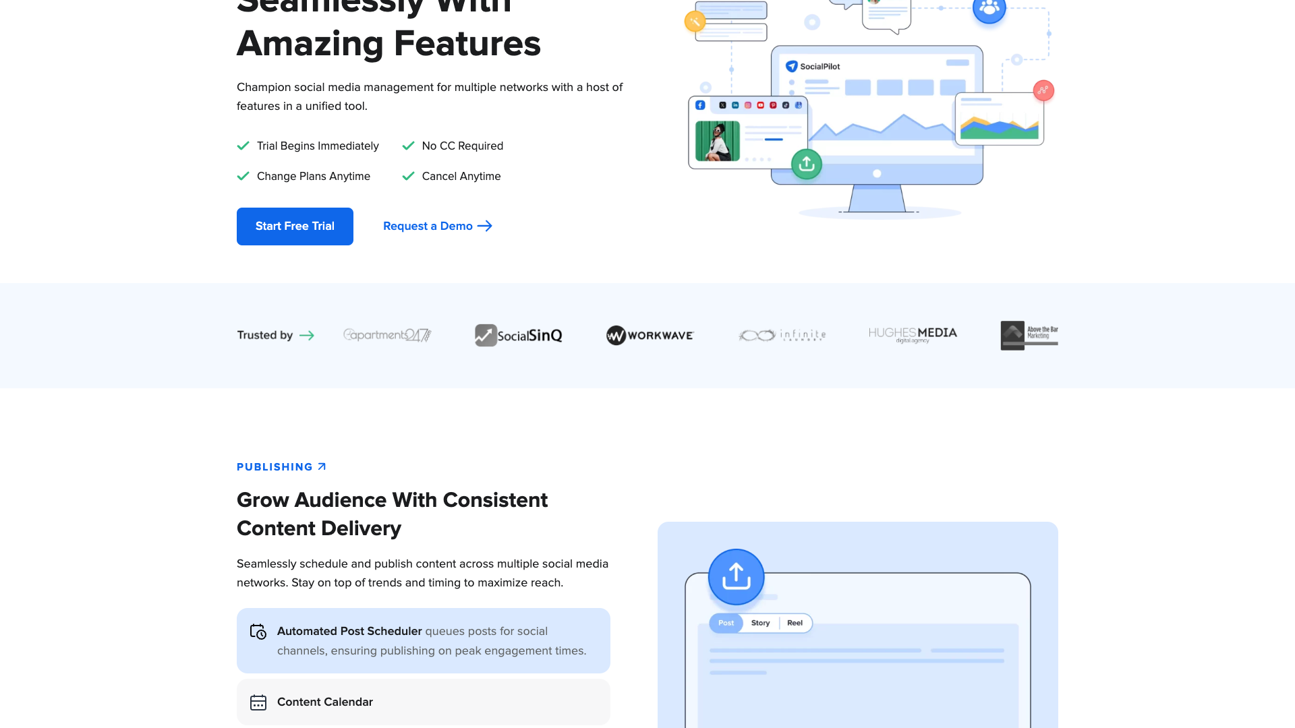Image resolution: width=1295 pixels, height=728 pixels.
Task: Click the Start Free Trial button
Action: pos(295,226)
